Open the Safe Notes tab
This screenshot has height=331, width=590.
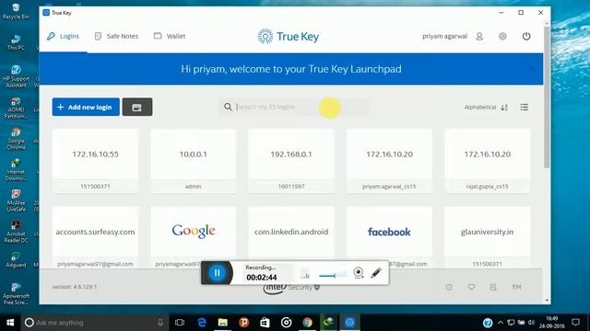tap(116, 37)
